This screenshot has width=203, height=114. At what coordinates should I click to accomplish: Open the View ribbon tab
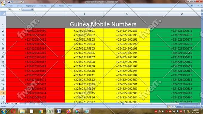70,6
